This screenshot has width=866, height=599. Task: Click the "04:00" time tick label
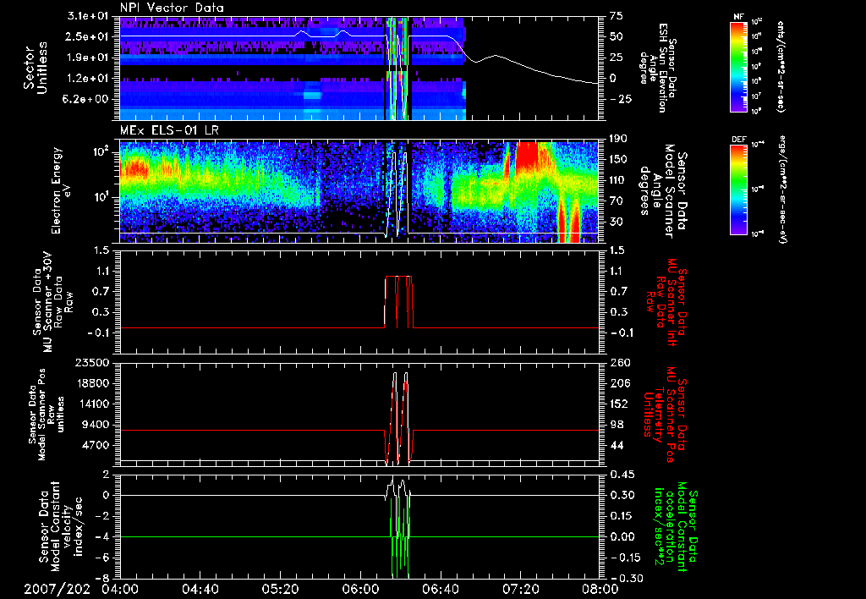point(120,589)
